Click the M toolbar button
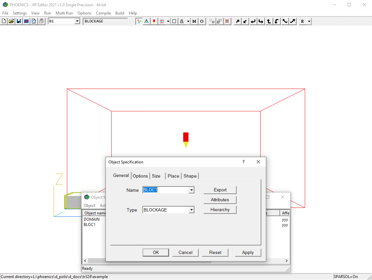 pos(194,21)
